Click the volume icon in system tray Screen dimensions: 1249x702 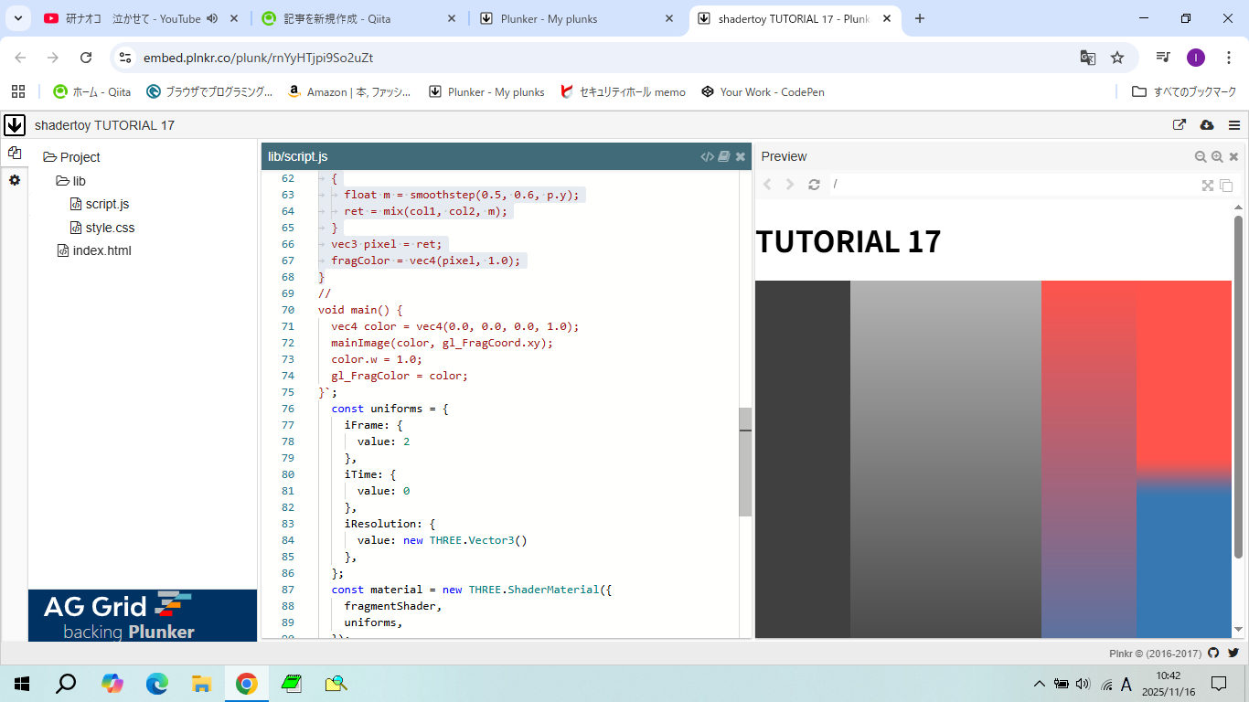(x=1084, y=683)
